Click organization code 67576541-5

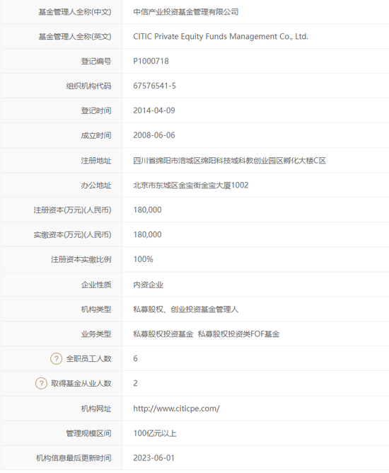[x=155, y=86]
